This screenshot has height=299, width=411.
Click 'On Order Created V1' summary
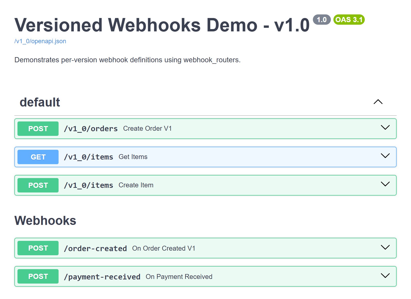point(164,248)
